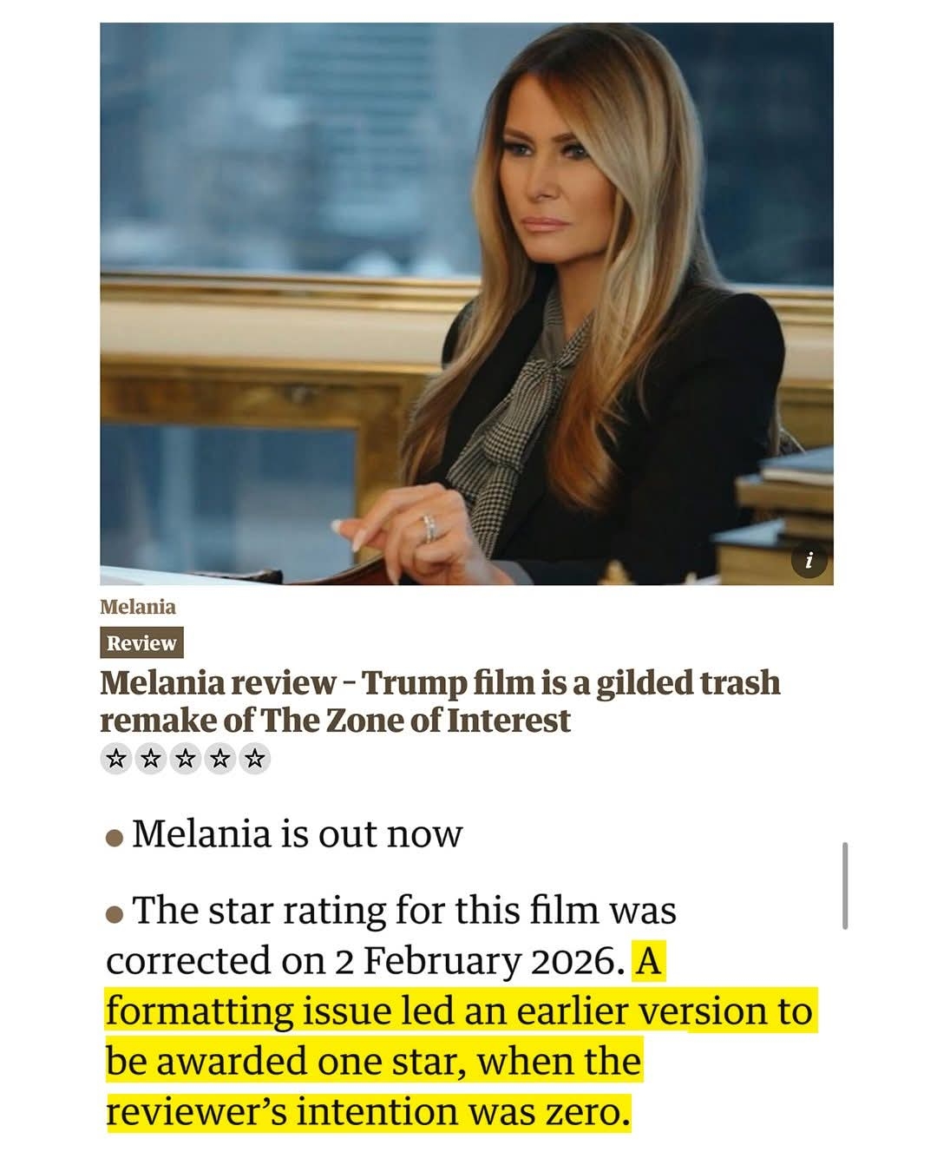Click the fourth star in the rating

220,760
